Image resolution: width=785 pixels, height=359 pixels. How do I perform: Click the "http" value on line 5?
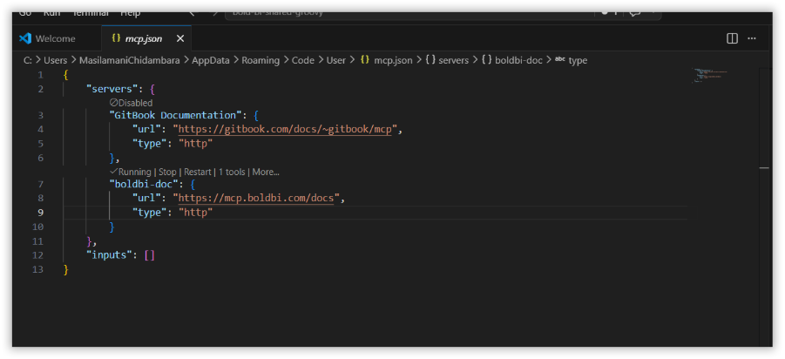pyautogui.click(x=196, y=144)
